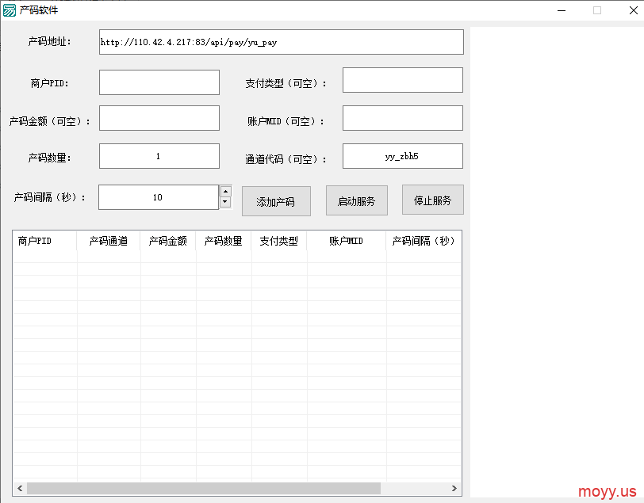Sort by 商户PID column header
The width and height of the screenshot is (644, 503).
(x=44, y=241)
